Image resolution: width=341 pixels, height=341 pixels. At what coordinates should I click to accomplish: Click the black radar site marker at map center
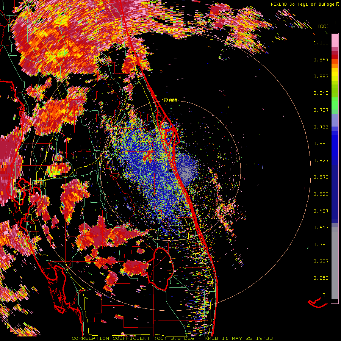pos(171,171)
